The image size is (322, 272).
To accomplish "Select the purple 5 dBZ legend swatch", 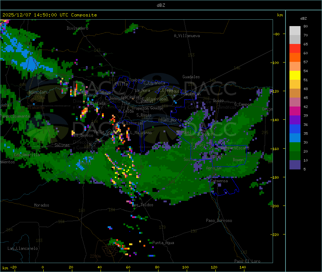I will point(295,165).
